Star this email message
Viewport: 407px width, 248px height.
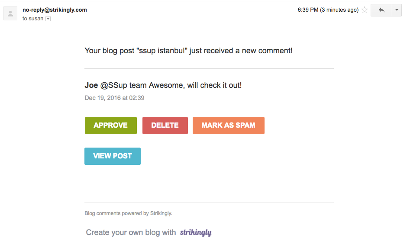(x=365, y=10)
